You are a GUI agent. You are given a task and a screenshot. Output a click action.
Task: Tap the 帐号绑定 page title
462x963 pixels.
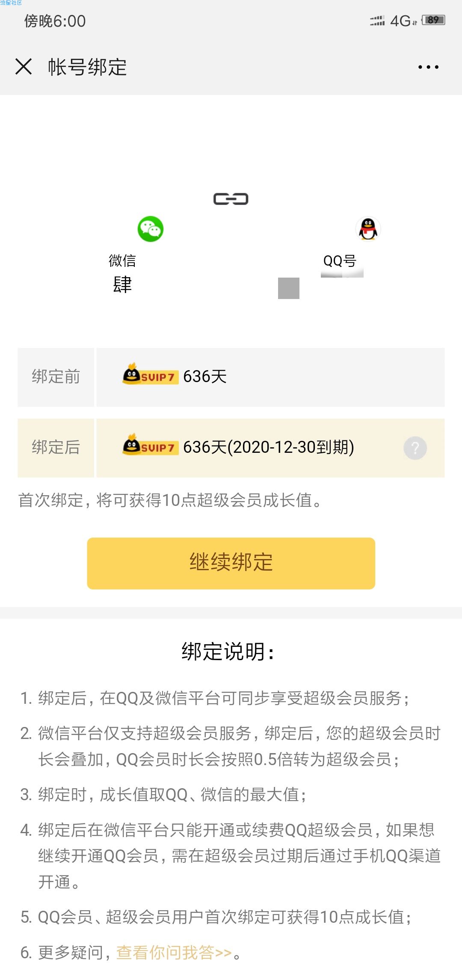87,67
